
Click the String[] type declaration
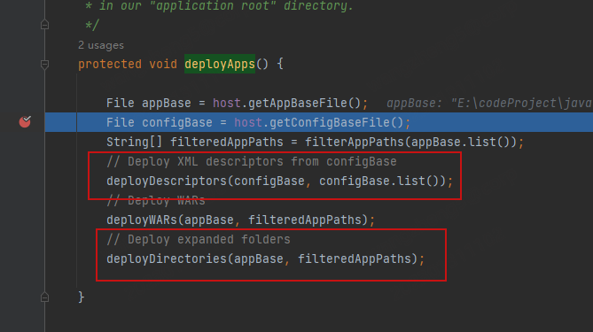pyautogui.click(x=134, y=142)
